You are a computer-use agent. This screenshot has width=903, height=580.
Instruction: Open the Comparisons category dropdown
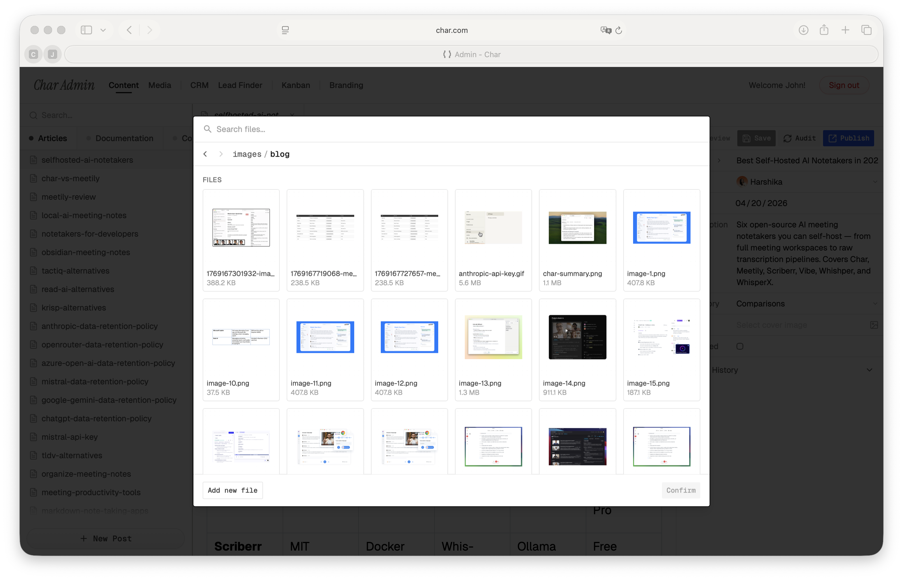(807, 304)
